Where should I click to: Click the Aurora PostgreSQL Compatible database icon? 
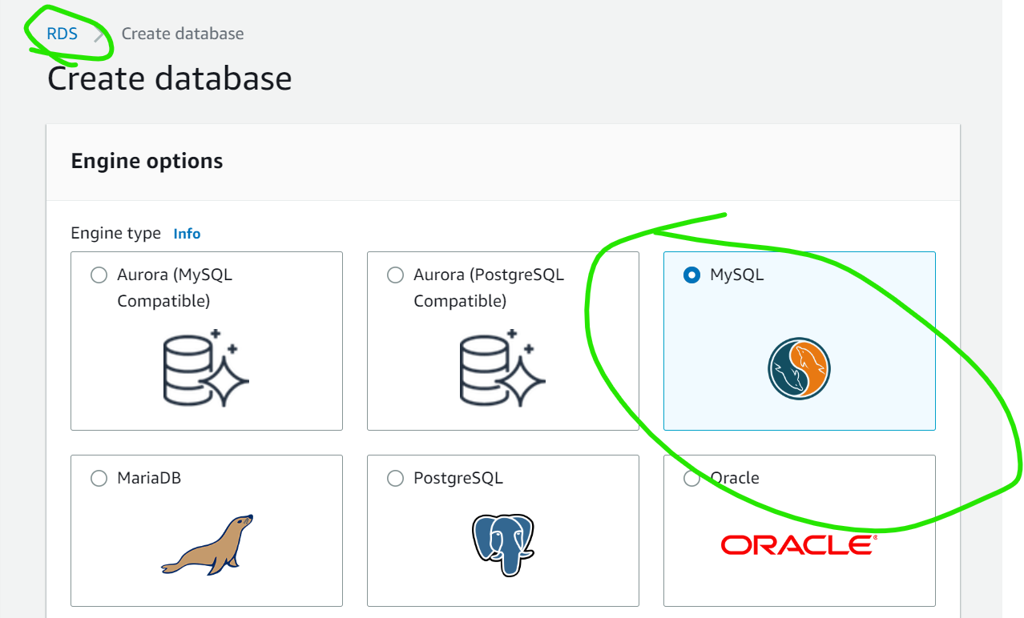tap(503, 367)
